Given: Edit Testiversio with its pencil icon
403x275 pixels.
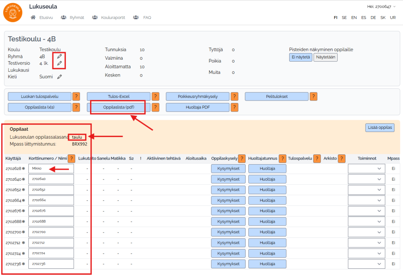Looking at the screenshot, I should tap(59, 63).
